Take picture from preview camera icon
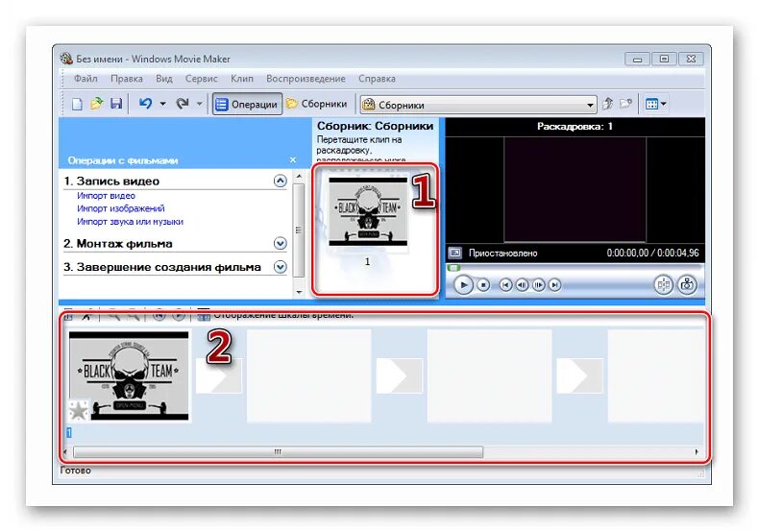 [x=687, y=285]
